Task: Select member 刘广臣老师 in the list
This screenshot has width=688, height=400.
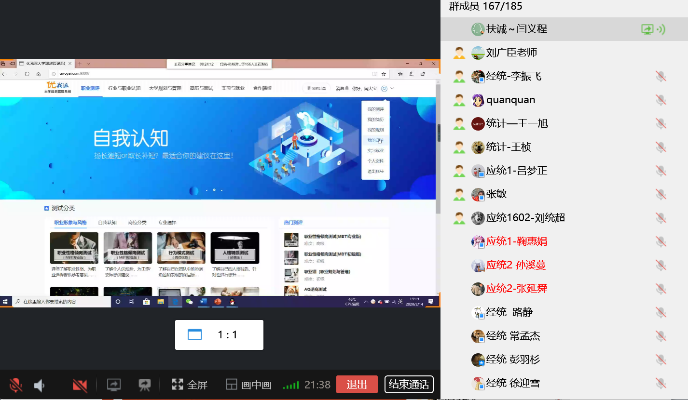Action: [x=511, y=53]
